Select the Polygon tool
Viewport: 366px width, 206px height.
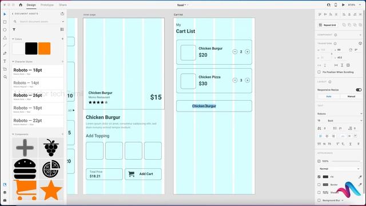(5, 38)
